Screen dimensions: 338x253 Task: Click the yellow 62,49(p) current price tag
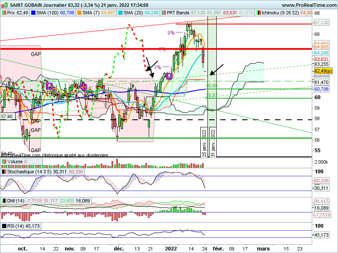tap(323, 71)
